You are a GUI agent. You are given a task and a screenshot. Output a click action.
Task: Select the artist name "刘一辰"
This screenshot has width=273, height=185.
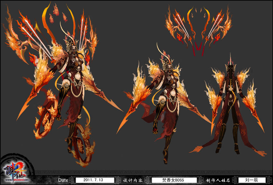[251, 180]
